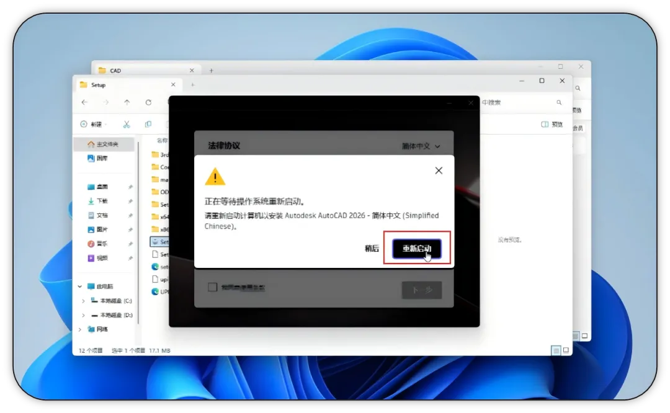Close the restart warning dialog with X
The height and width of the screenshot is (413, 670).
(x=439, y=171)
